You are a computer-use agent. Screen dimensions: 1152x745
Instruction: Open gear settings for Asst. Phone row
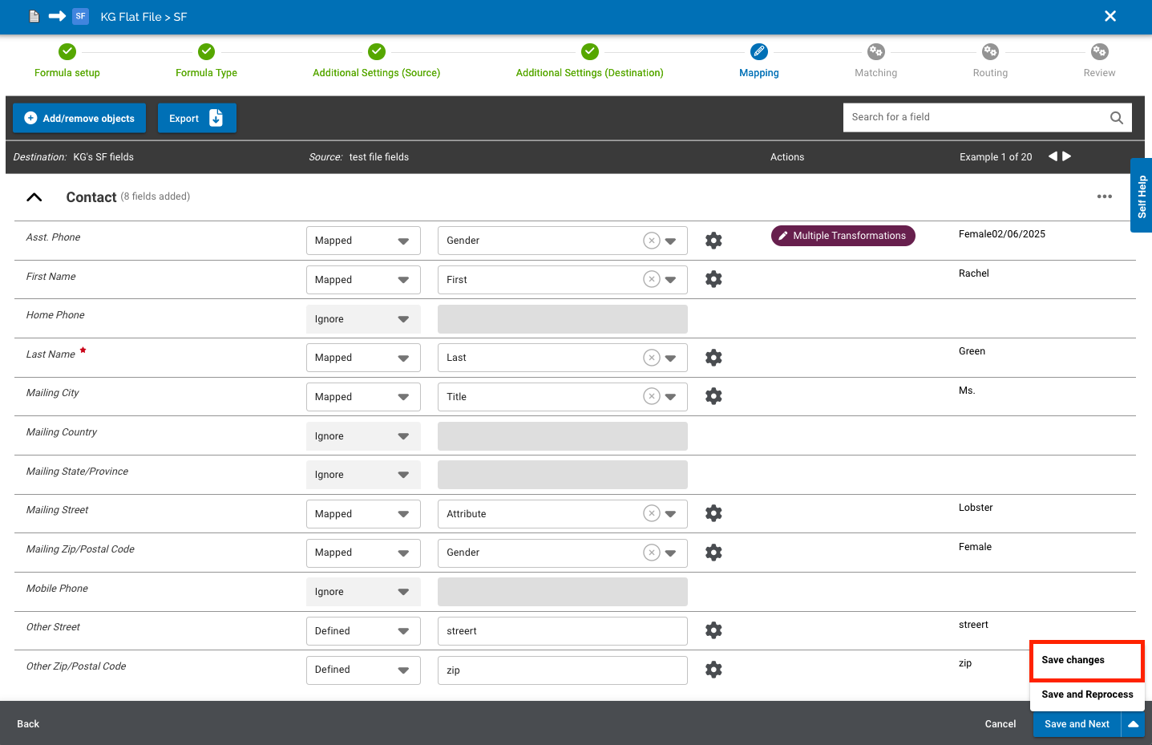tap(713, 241)
